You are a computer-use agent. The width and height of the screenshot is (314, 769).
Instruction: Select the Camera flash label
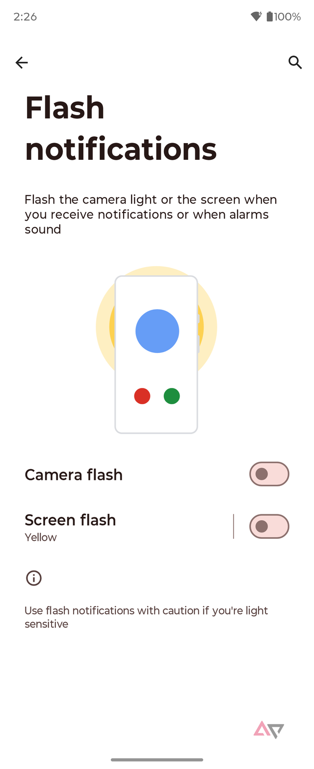click(74, 474)
